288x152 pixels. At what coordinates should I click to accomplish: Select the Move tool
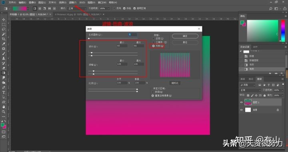(4, 19)
